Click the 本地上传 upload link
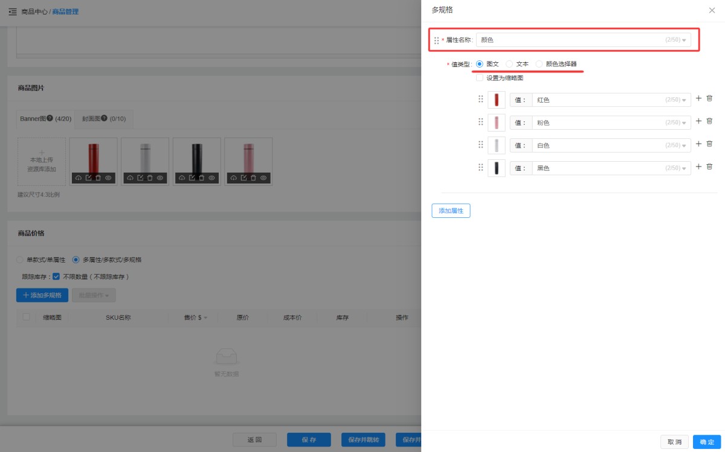725x452 pixels. (42, 160)
